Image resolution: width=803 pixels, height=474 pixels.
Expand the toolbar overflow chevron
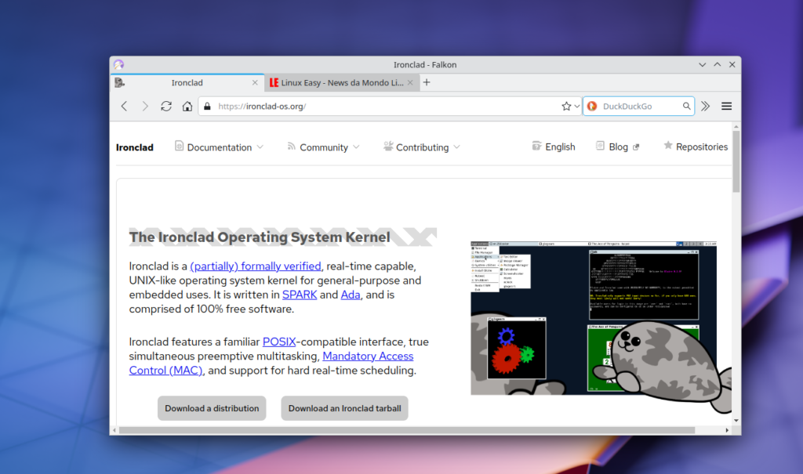[705, 106]
